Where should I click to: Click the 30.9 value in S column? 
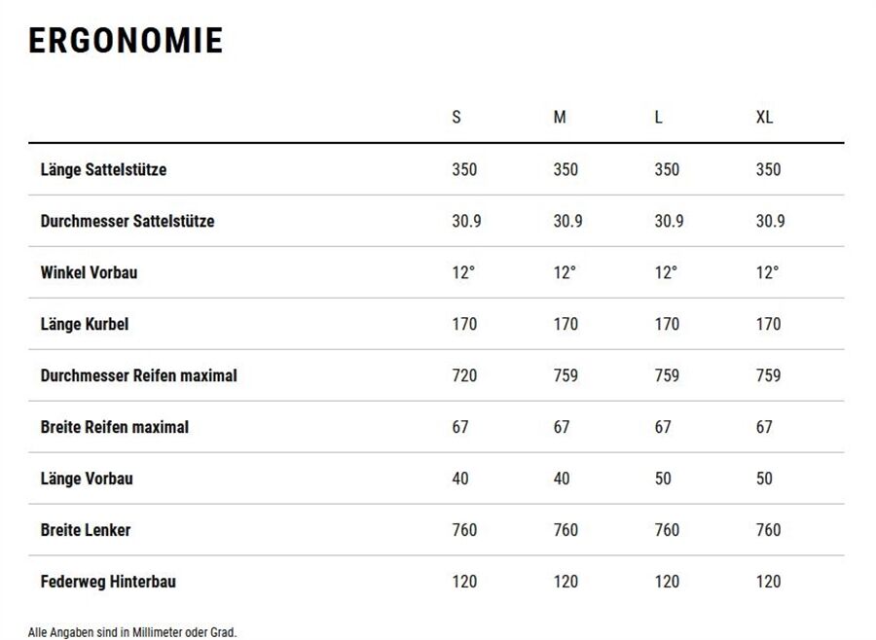[x=466, y=221]
